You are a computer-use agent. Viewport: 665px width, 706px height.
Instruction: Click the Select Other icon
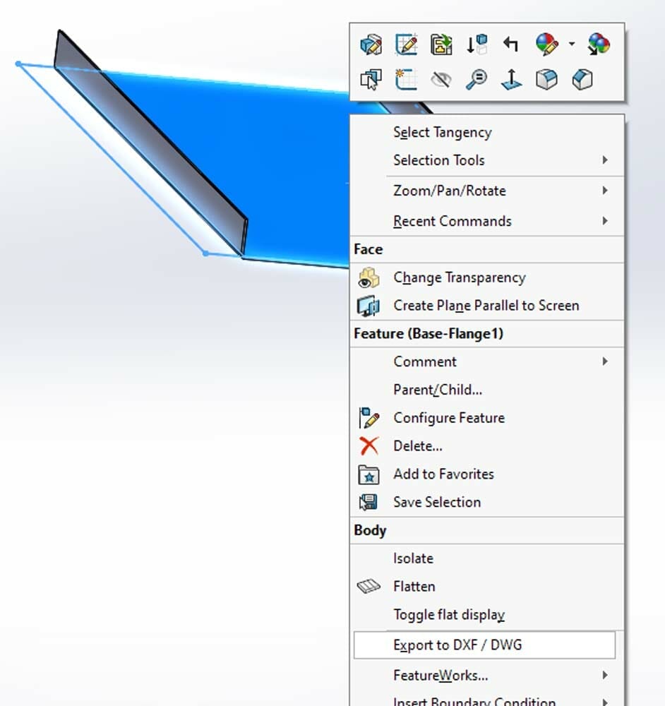(373, 79)
